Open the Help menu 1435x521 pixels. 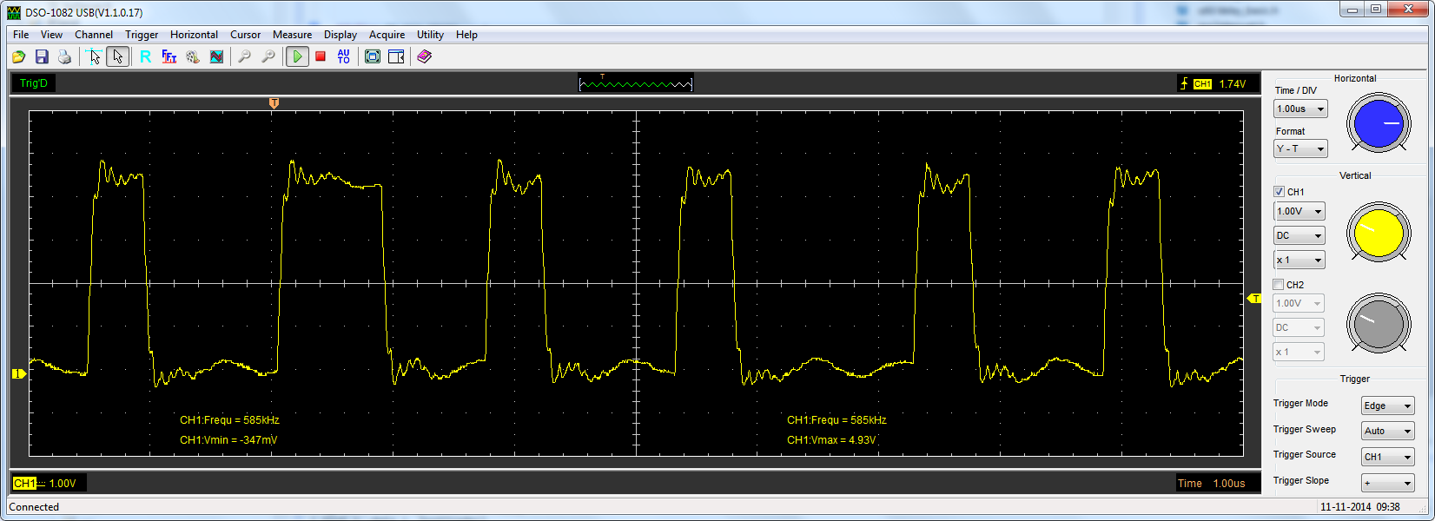click(466, 35)
